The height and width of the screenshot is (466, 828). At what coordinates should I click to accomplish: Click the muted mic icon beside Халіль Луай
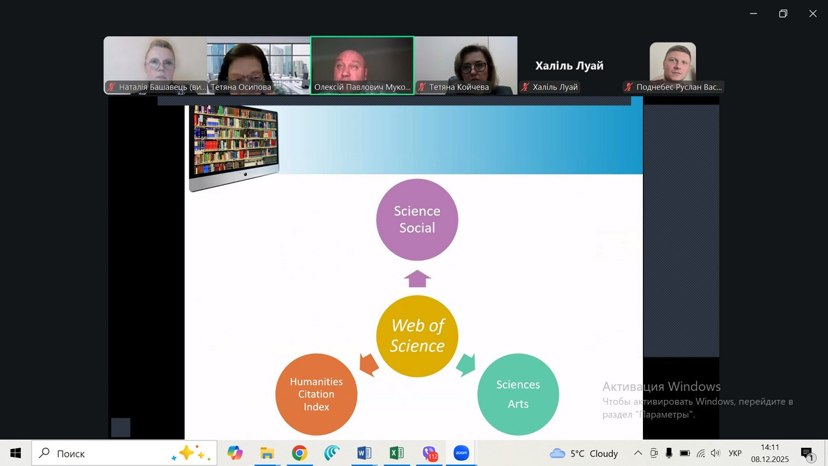(x=525, y=87)
